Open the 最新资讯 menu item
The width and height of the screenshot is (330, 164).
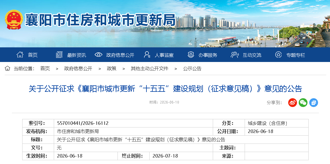[x=76, y=55]
